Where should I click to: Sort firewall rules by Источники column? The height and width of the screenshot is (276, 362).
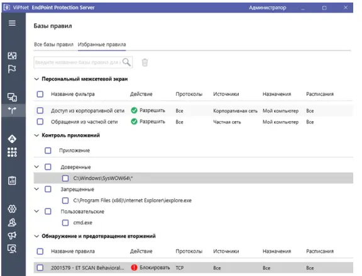[226, 94]
